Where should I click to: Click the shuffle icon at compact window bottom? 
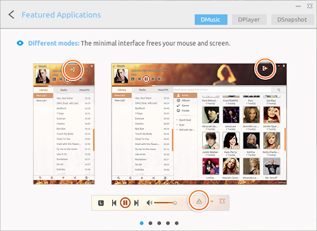pyautogui.click(x=75, y=178)
